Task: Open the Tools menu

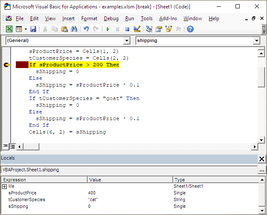Action: coord(147,18)
